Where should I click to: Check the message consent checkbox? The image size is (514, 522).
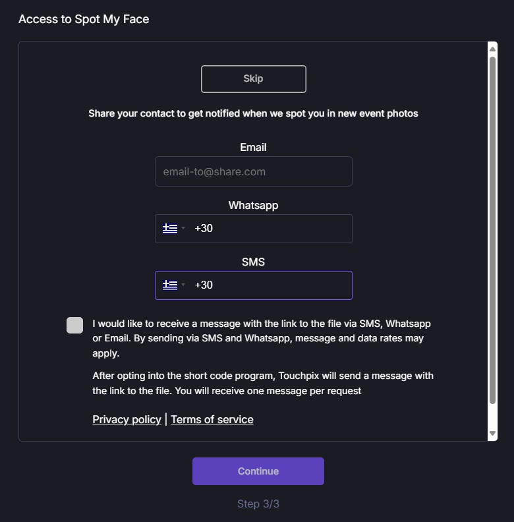(x=74, y=325)
